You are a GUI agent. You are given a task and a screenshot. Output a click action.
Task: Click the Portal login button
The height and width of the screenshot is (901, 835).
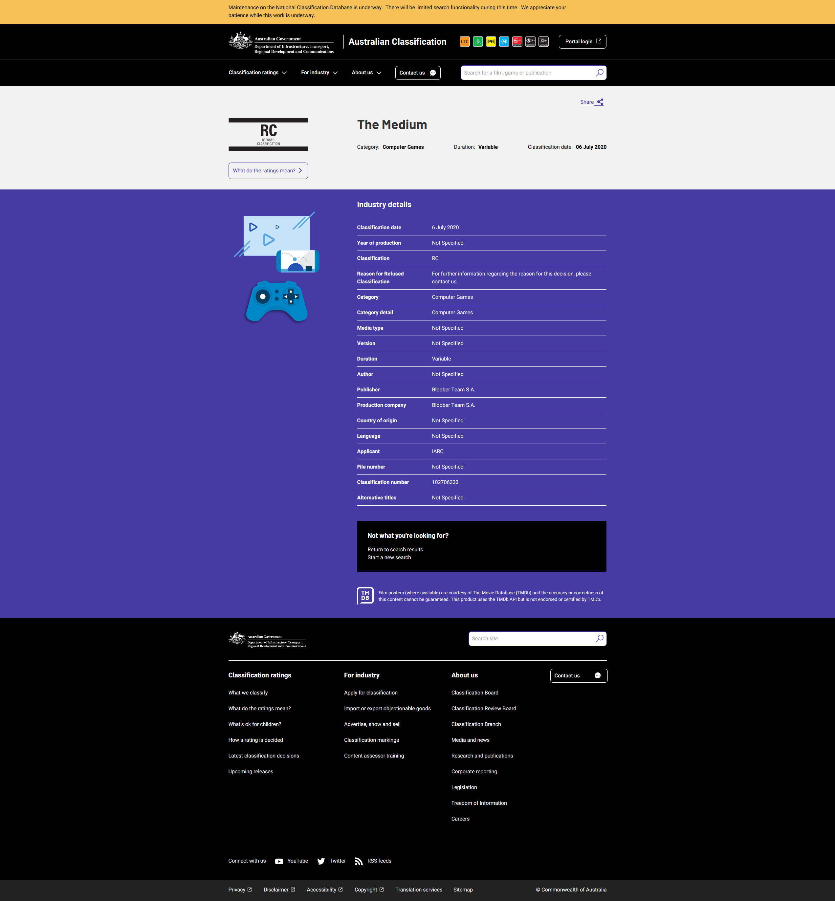582,42
